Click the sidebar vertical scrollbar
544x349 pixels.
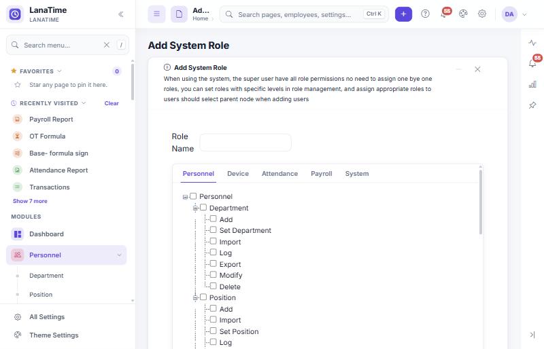click(x=132, y=82)
